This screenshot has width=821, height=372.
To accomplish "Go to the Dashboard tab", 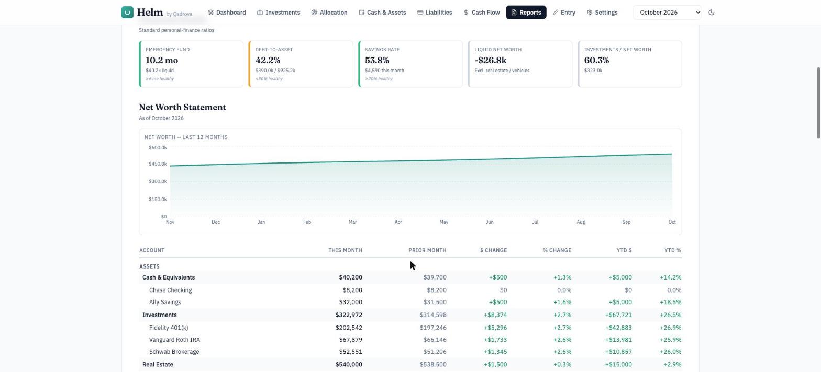I will click(x=227, y=13).
